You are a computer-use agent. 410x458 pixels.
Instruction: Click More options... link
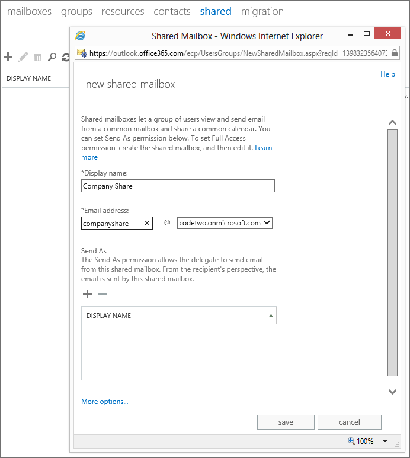[105, 402]
